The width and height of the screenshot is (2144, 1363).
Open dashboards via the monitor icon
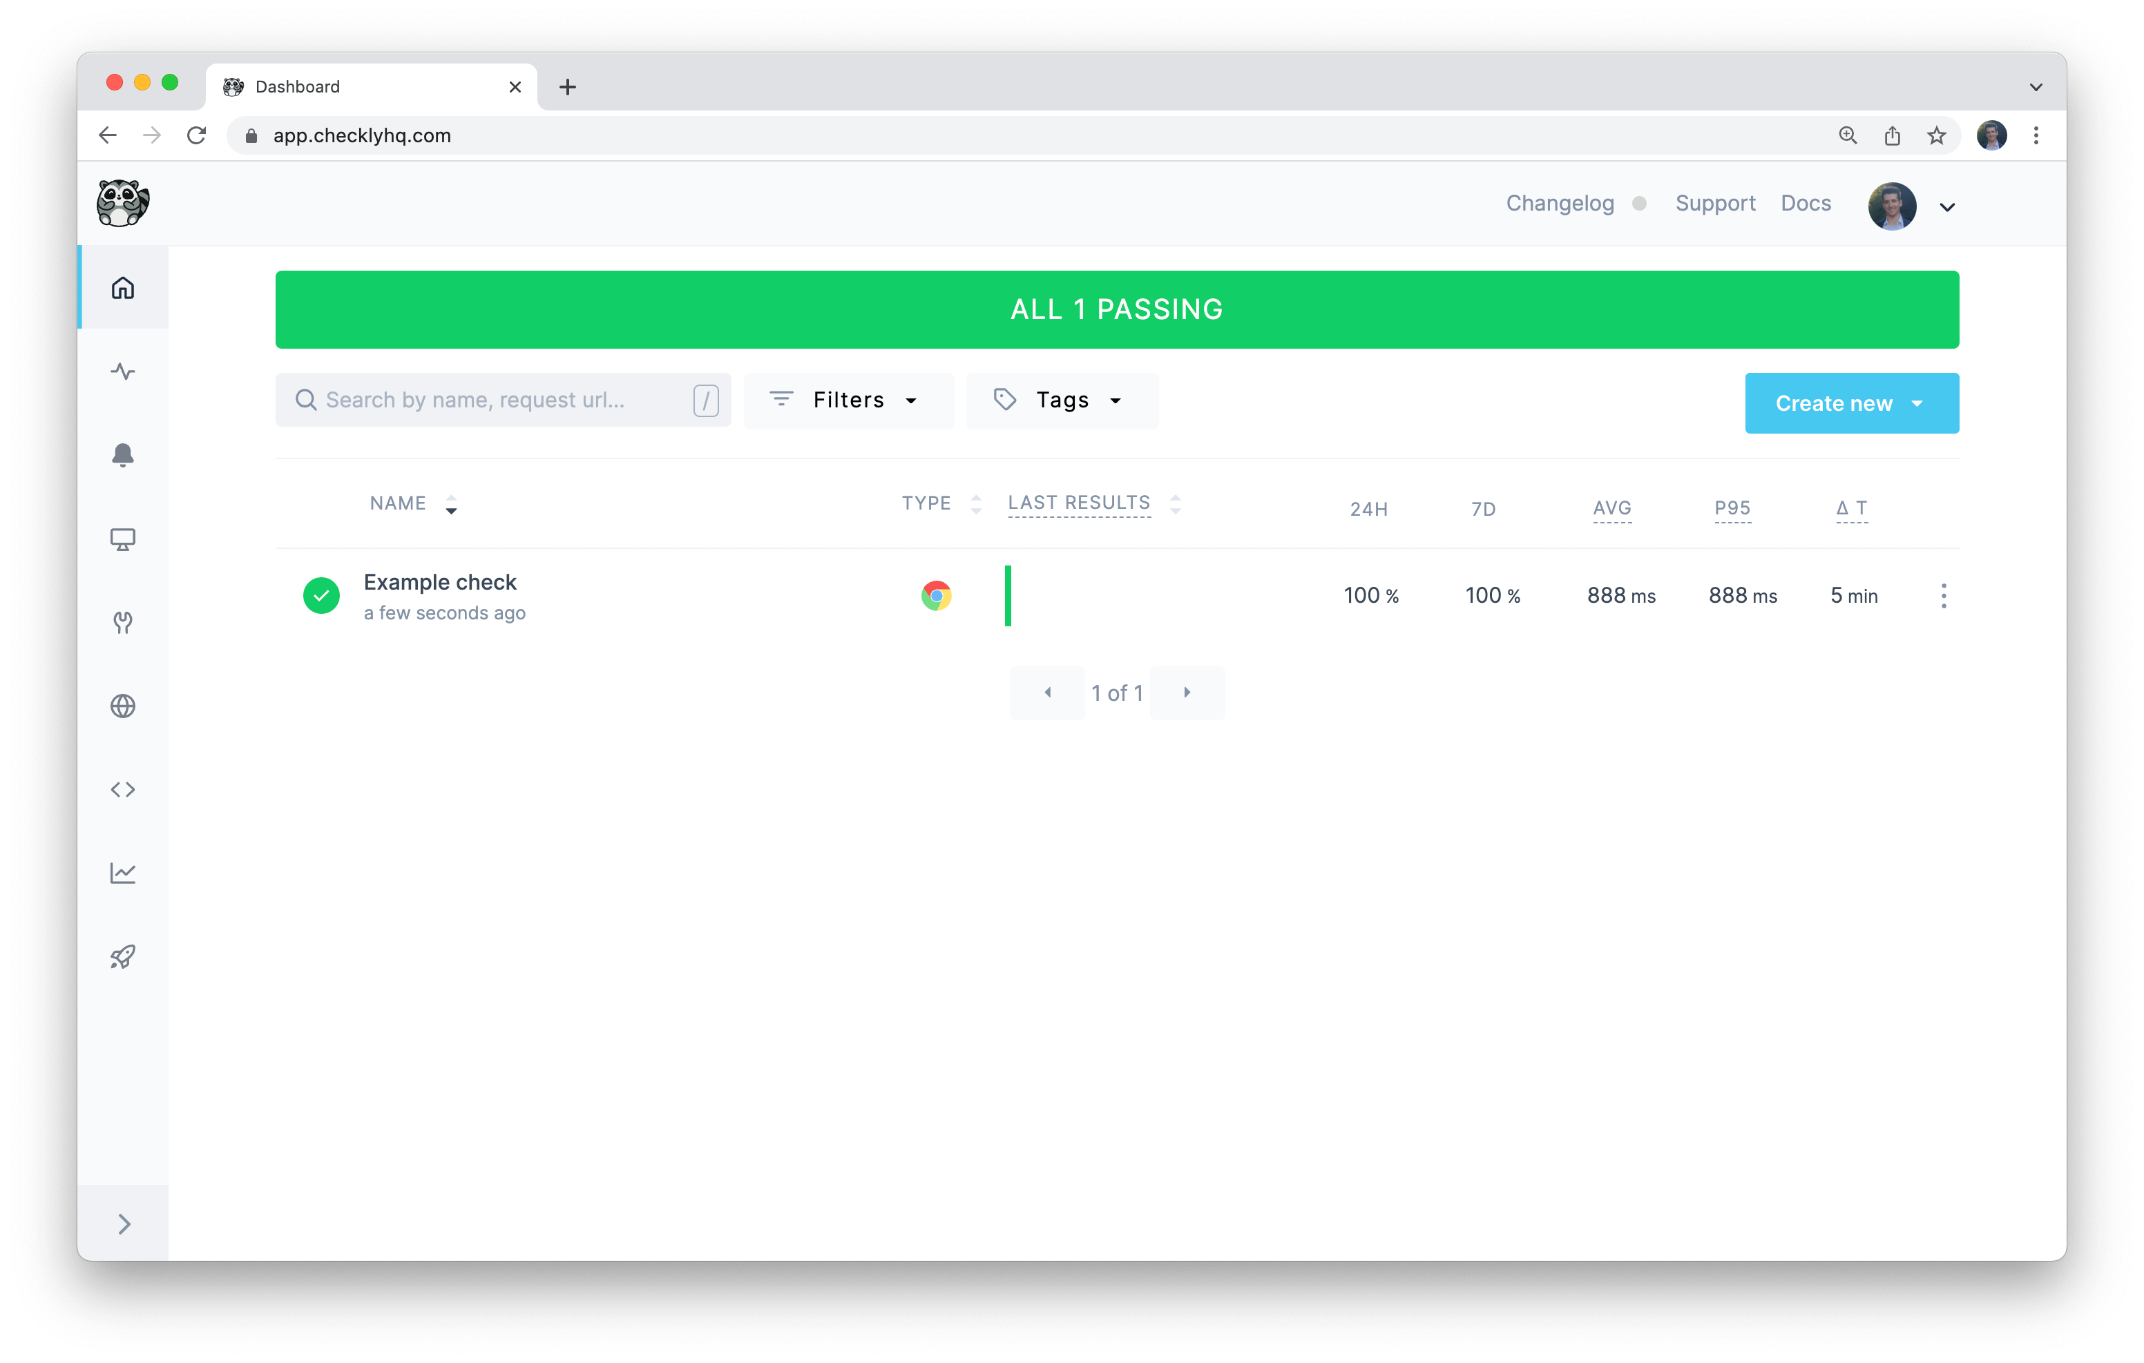[123, 539]
